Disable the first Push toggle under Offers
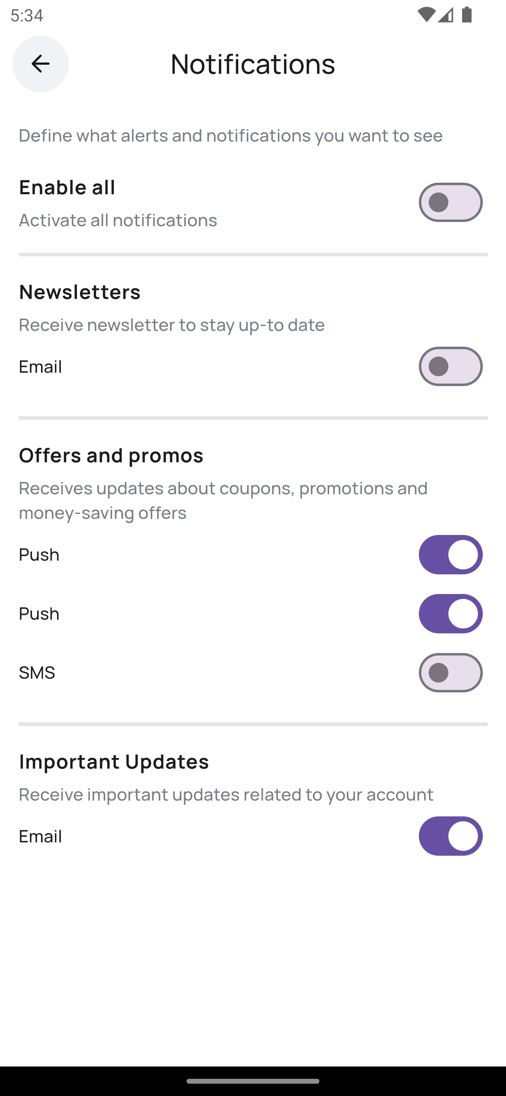Viewport: 506px width, 1096px height. click(450, 554)
